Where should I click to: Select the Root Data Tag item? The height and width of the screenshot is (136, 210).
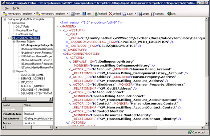(25, 34)
